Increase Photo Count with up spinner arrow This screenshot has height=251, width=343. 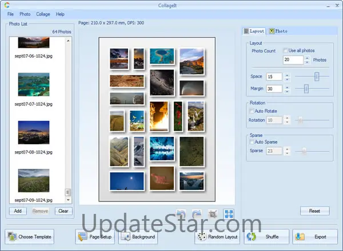click(307, 57)
